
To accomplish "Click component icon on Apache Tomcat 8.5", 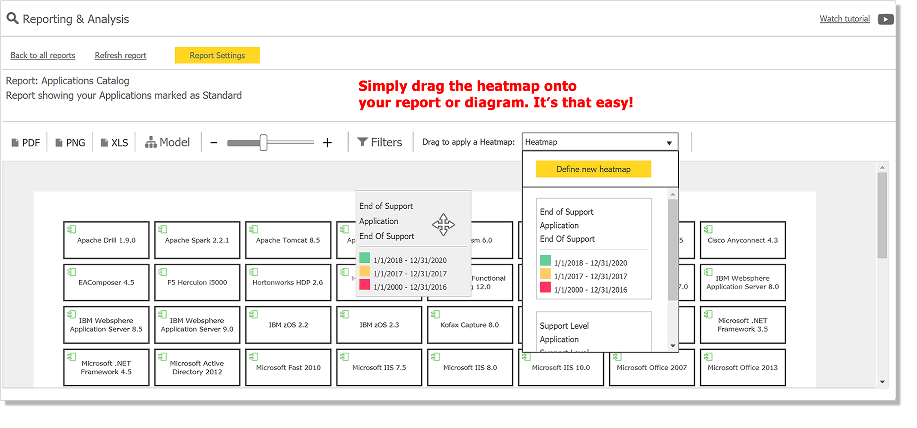I will coord(253,229).
